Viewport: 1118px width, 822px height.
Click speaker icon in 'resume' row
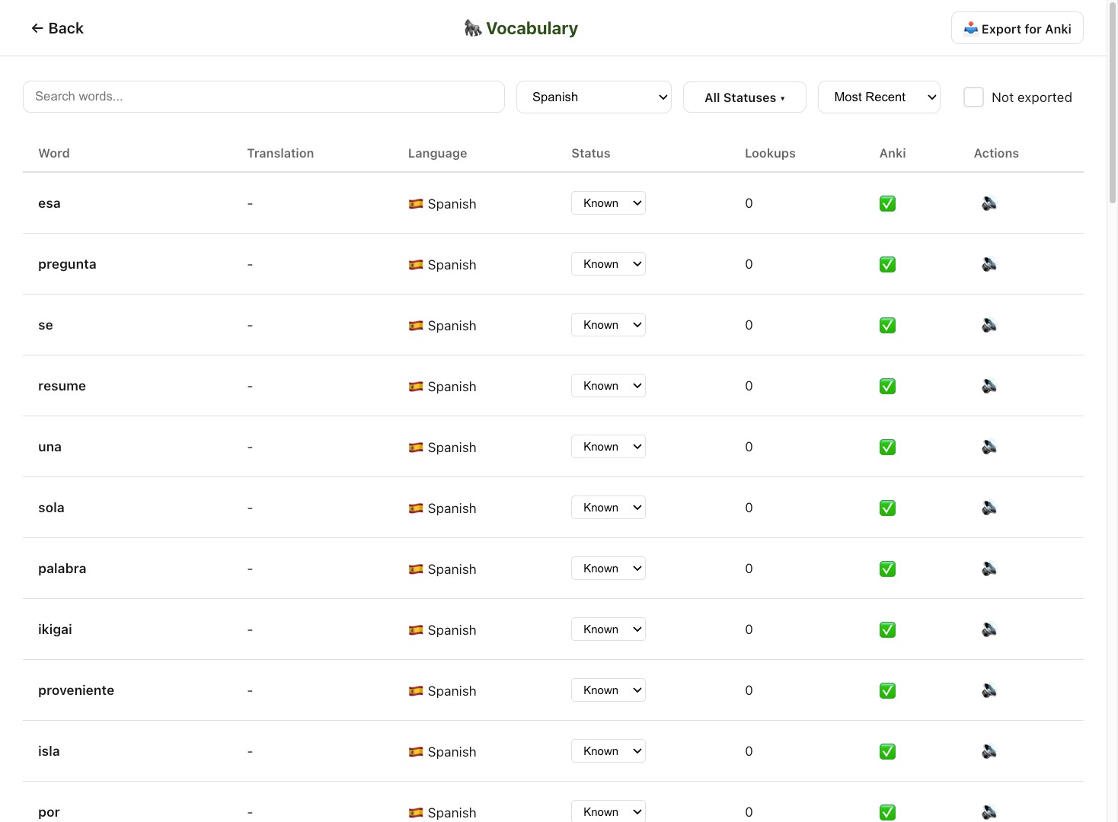[989, 386]
